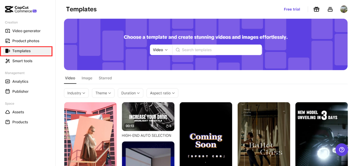Expand the Theme filter dropdown
This screenshot has width=357, height=166.
pyautogui.click(x=103, y=93)
